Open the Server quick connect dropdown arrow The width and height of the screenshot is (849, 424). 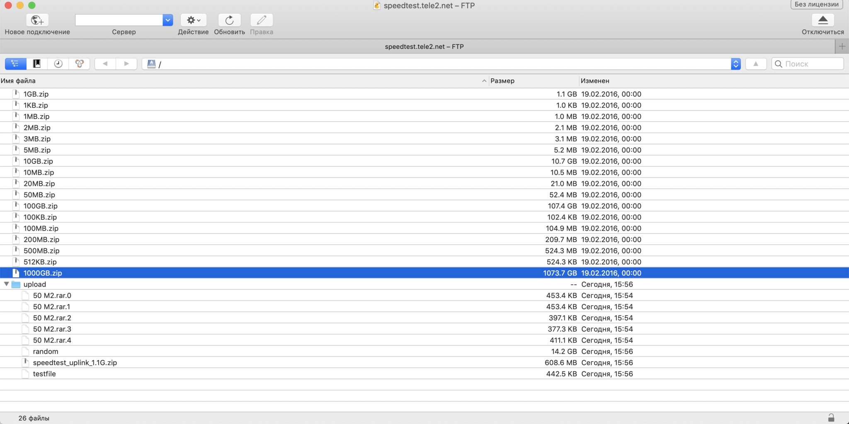[167, 20]
